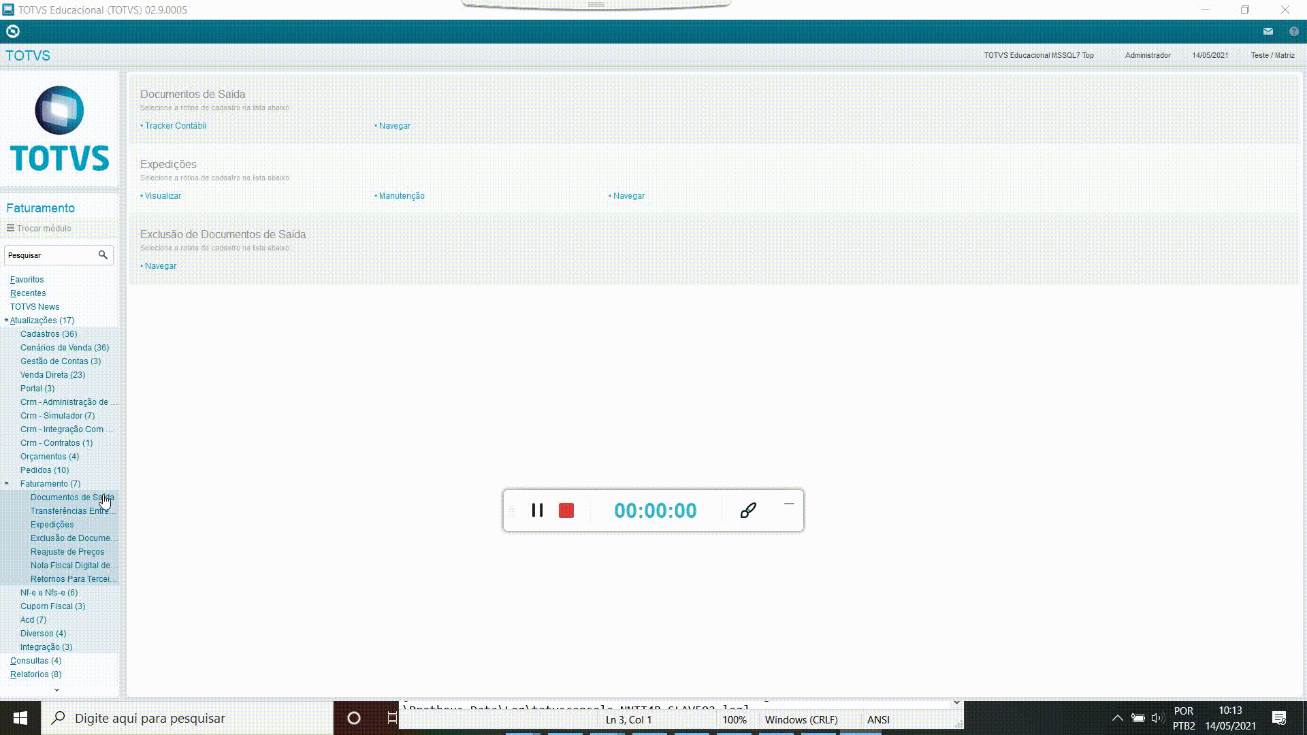Open the Windows Start menu
The height and width of the screenshot is (735, 1307).
coord(20,718)
